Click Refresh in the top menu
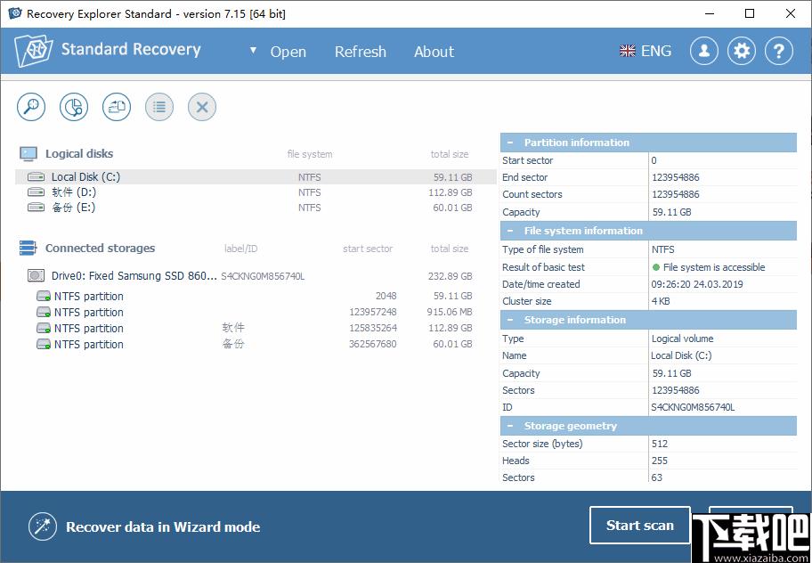This screenshot has height=563, width=812. tap(361, 52)
